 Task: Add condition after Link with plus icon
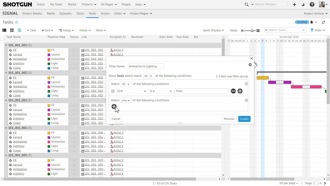point(240,91)
